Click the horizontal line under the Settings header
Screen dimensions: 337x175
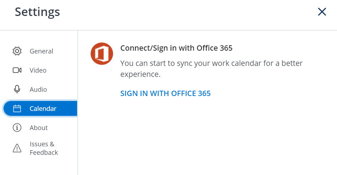point(168,30)
